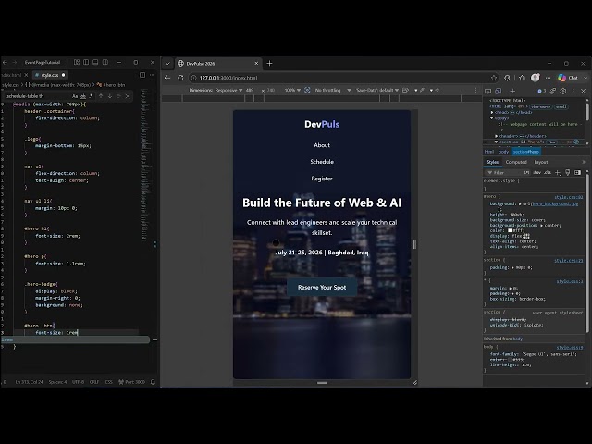Go back in VS Code navigation history

pos(5,62)
